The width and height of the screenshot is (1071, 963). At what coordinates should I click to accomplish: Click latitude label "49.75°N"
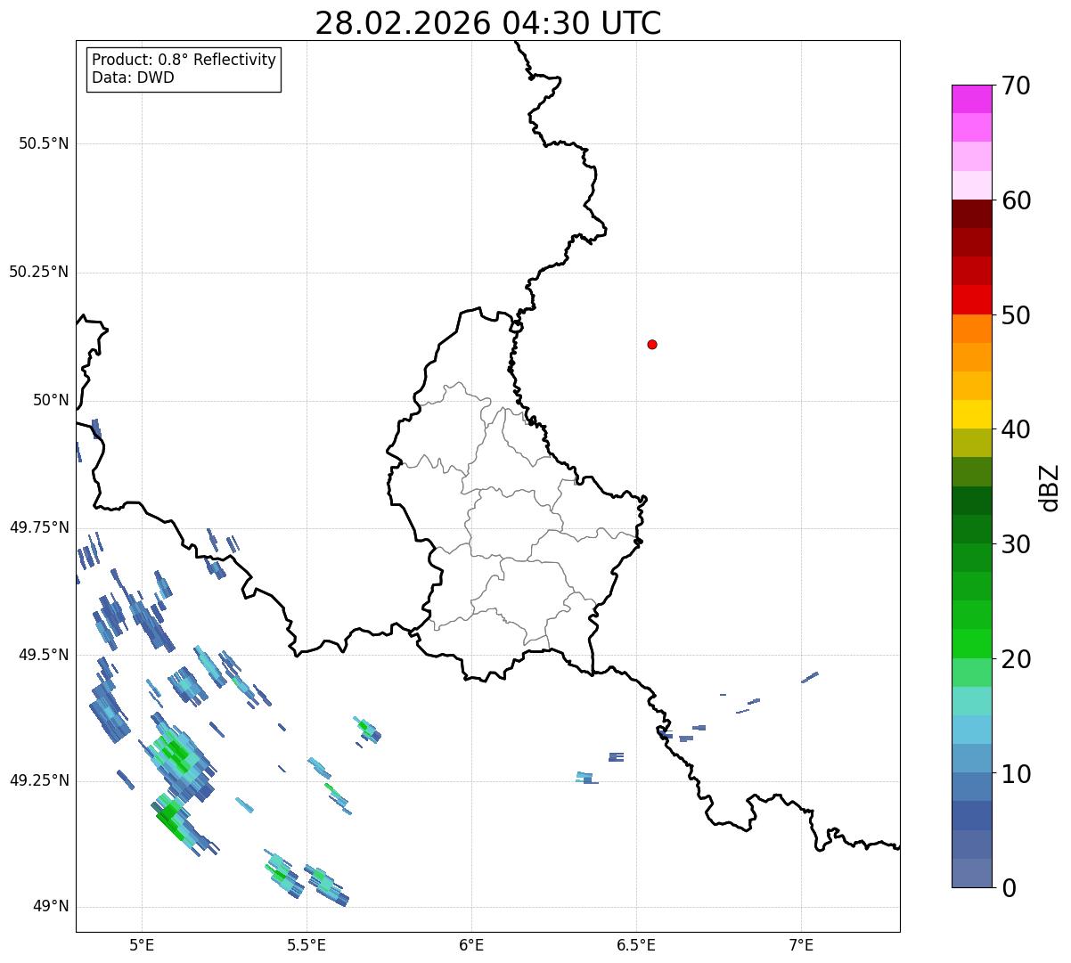[x=39, y=527]
